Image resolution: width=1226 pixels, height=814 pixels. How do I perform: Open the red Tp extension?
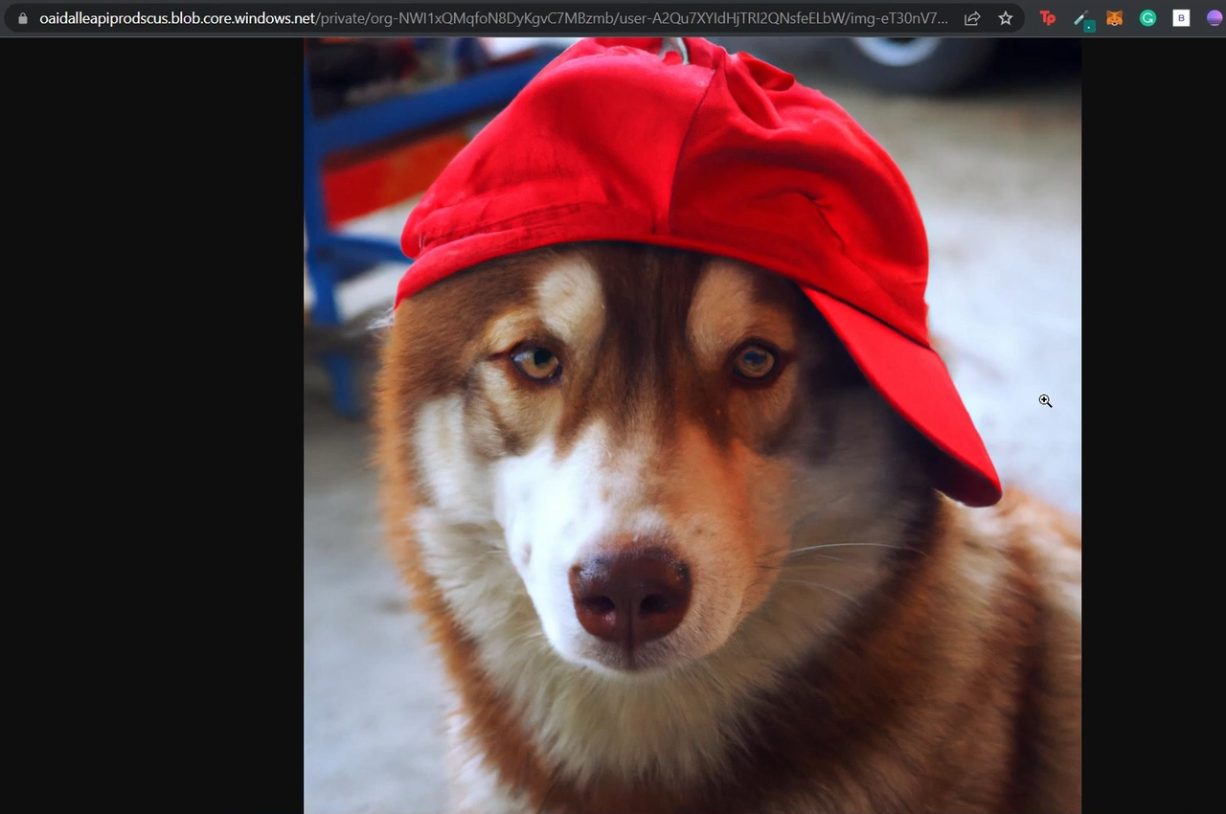click(1048, 18)
